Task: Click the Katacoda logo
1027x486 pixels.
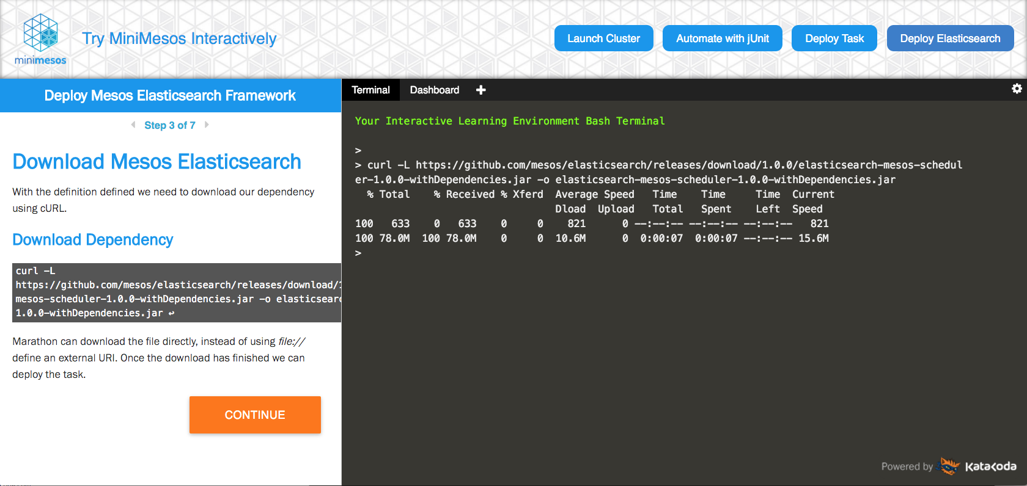Action: (x=978, y=466)
